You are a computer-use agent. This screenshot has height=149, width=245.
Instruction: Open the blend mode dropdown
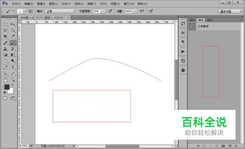pyautogui.click(x=60, y=11)
